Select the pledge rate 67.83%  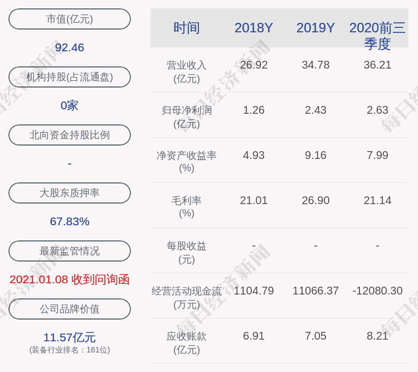coord(70,221)
